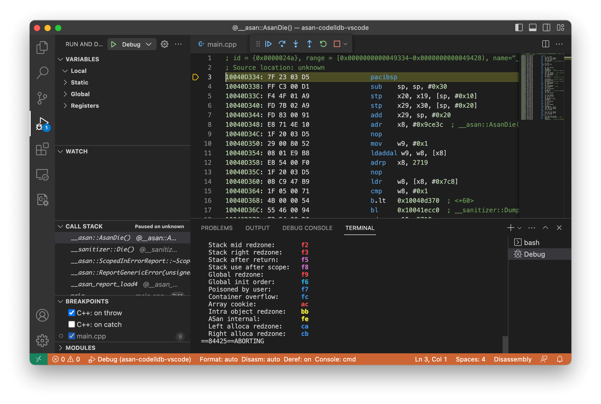Uncheck main.cpp breakpoint checkbox
The width and height of the screenshot is (601, 404).
click(71, 336)
